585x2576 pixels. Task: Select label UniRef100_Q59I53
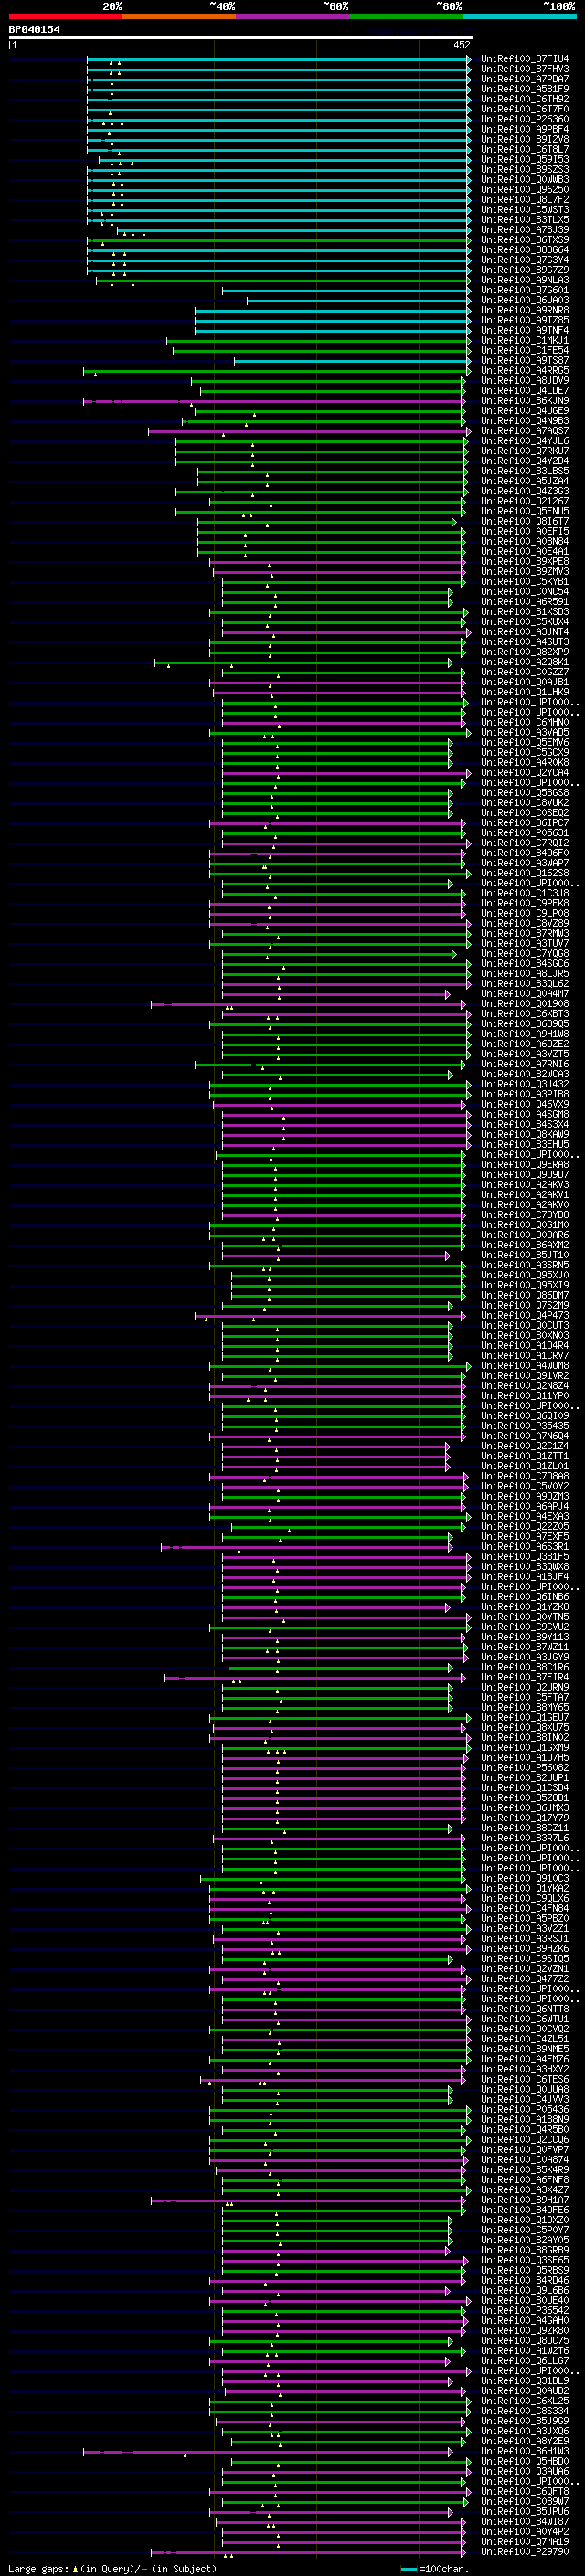pyautogui.click(x=524, y=159)
